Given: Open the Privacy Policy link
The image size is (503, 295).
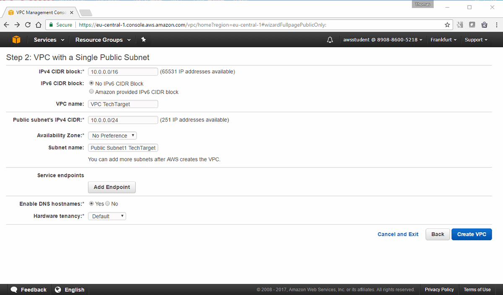Looking at the screenshot, I should point(439,290).
